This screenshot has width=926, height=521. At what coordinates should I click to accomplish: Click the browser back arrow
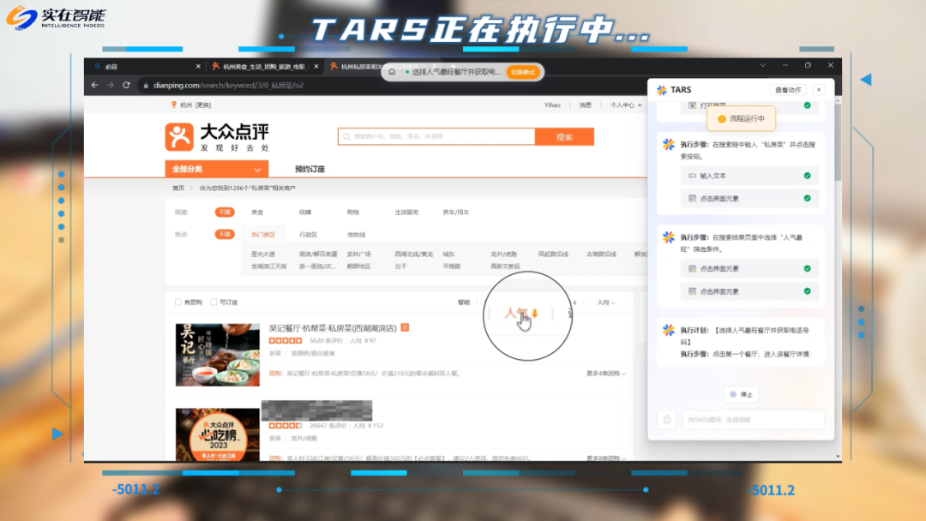94,85
